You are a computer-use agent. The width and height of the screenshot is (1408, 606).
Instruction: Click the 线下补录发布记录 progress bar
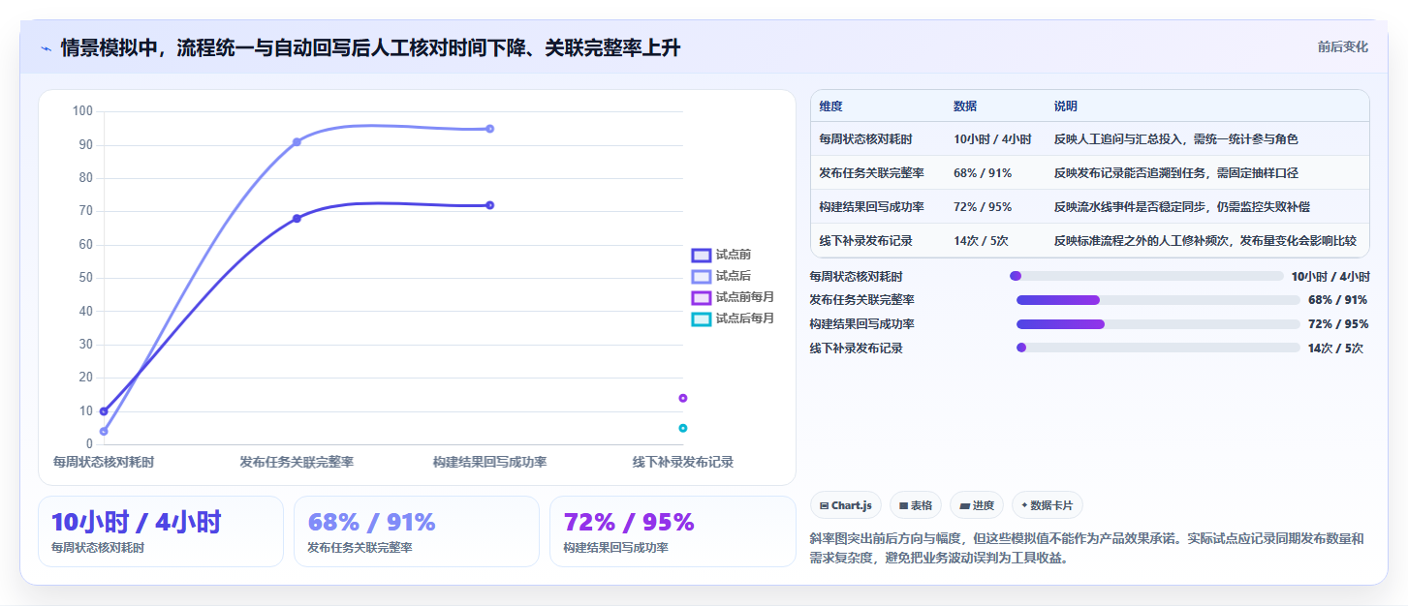(1158, 348)
